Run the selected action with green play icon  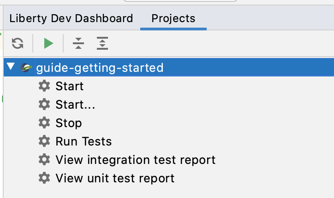(48, 43)
